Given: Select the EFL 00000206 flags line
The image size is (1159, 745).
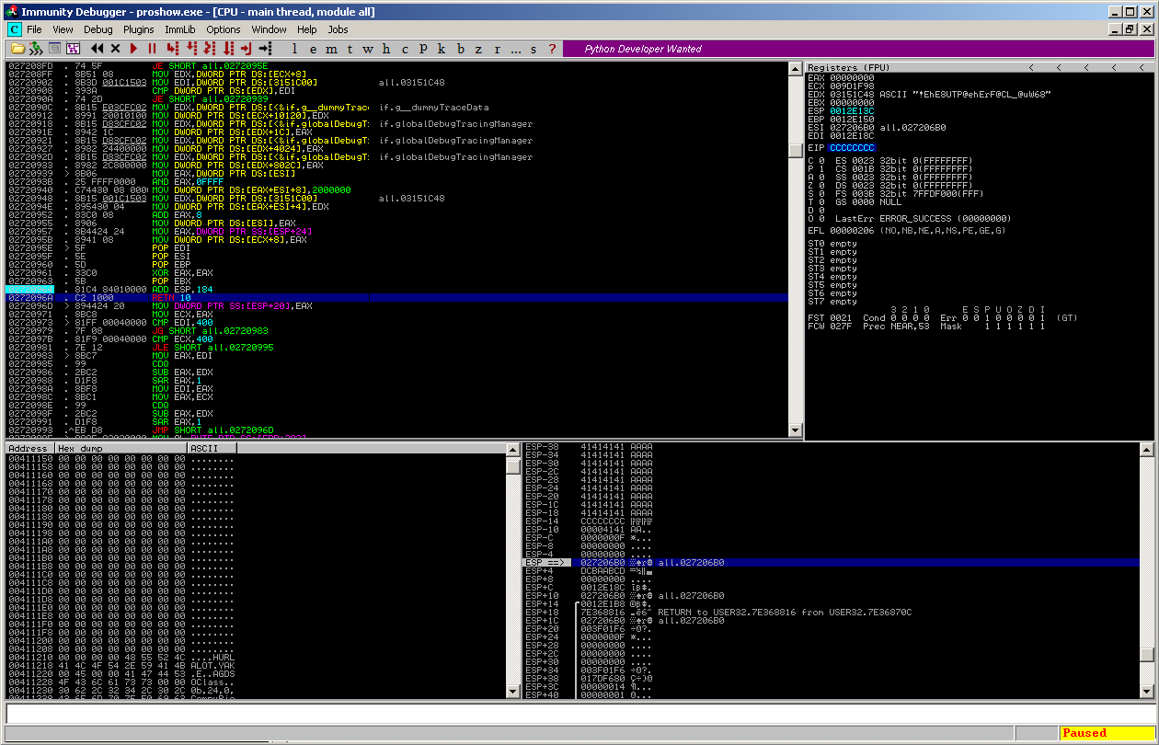Looking at the screenshot, I should (x=906, y=230).
